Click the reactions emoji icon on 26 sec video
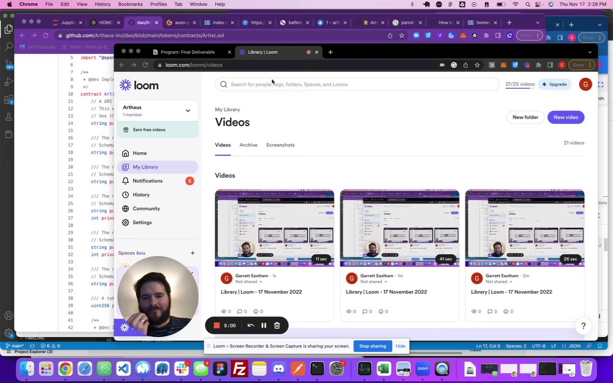 click(x=506, y=312)
